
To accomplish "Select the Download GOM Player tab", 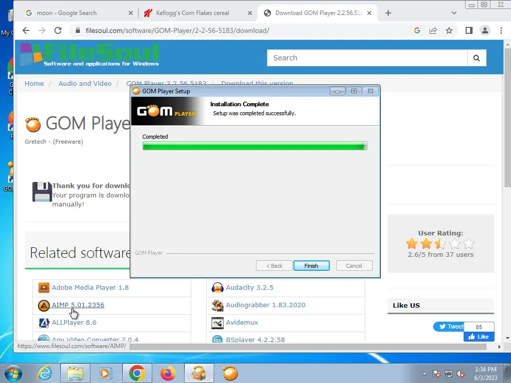I will click(318, 13).
